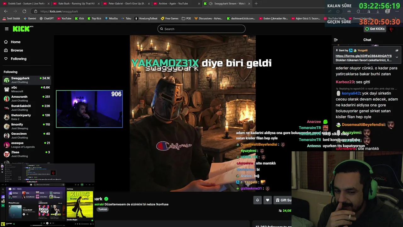
Task: Click the webcam overlay thumbnail showing 906
Action: 89,109
